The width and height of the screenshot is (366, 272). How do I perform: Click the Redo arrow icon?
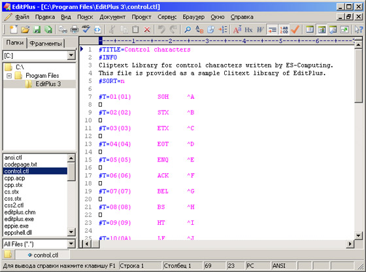173,29
